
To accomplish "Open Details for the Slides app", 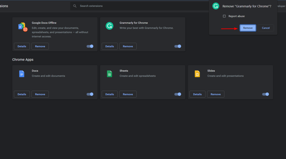I will [x=197, y=94].
